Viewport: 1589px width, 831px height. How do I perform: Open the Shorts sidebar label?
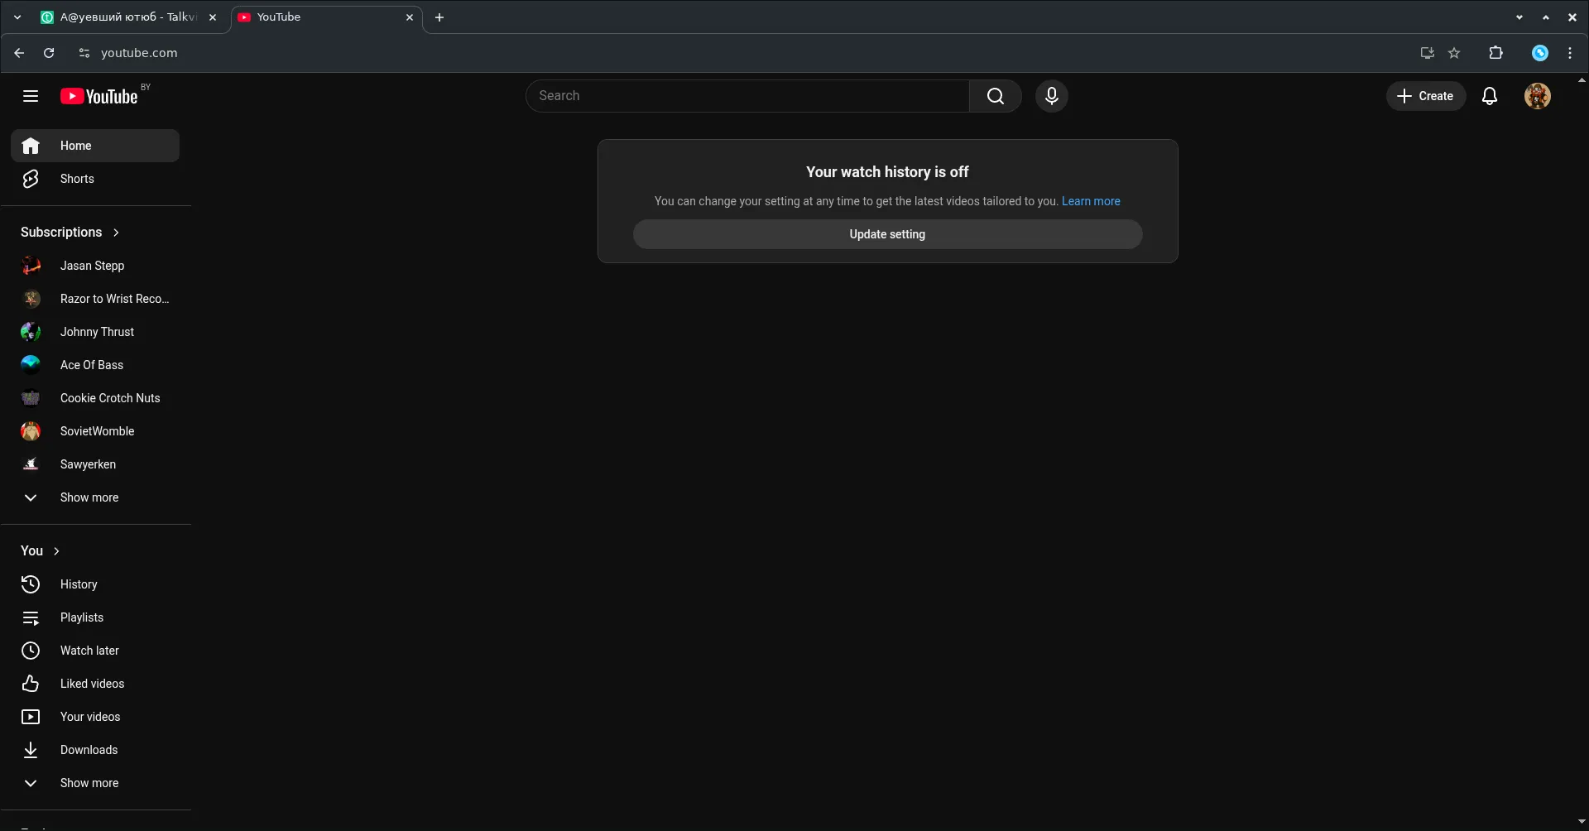(77, 179)
